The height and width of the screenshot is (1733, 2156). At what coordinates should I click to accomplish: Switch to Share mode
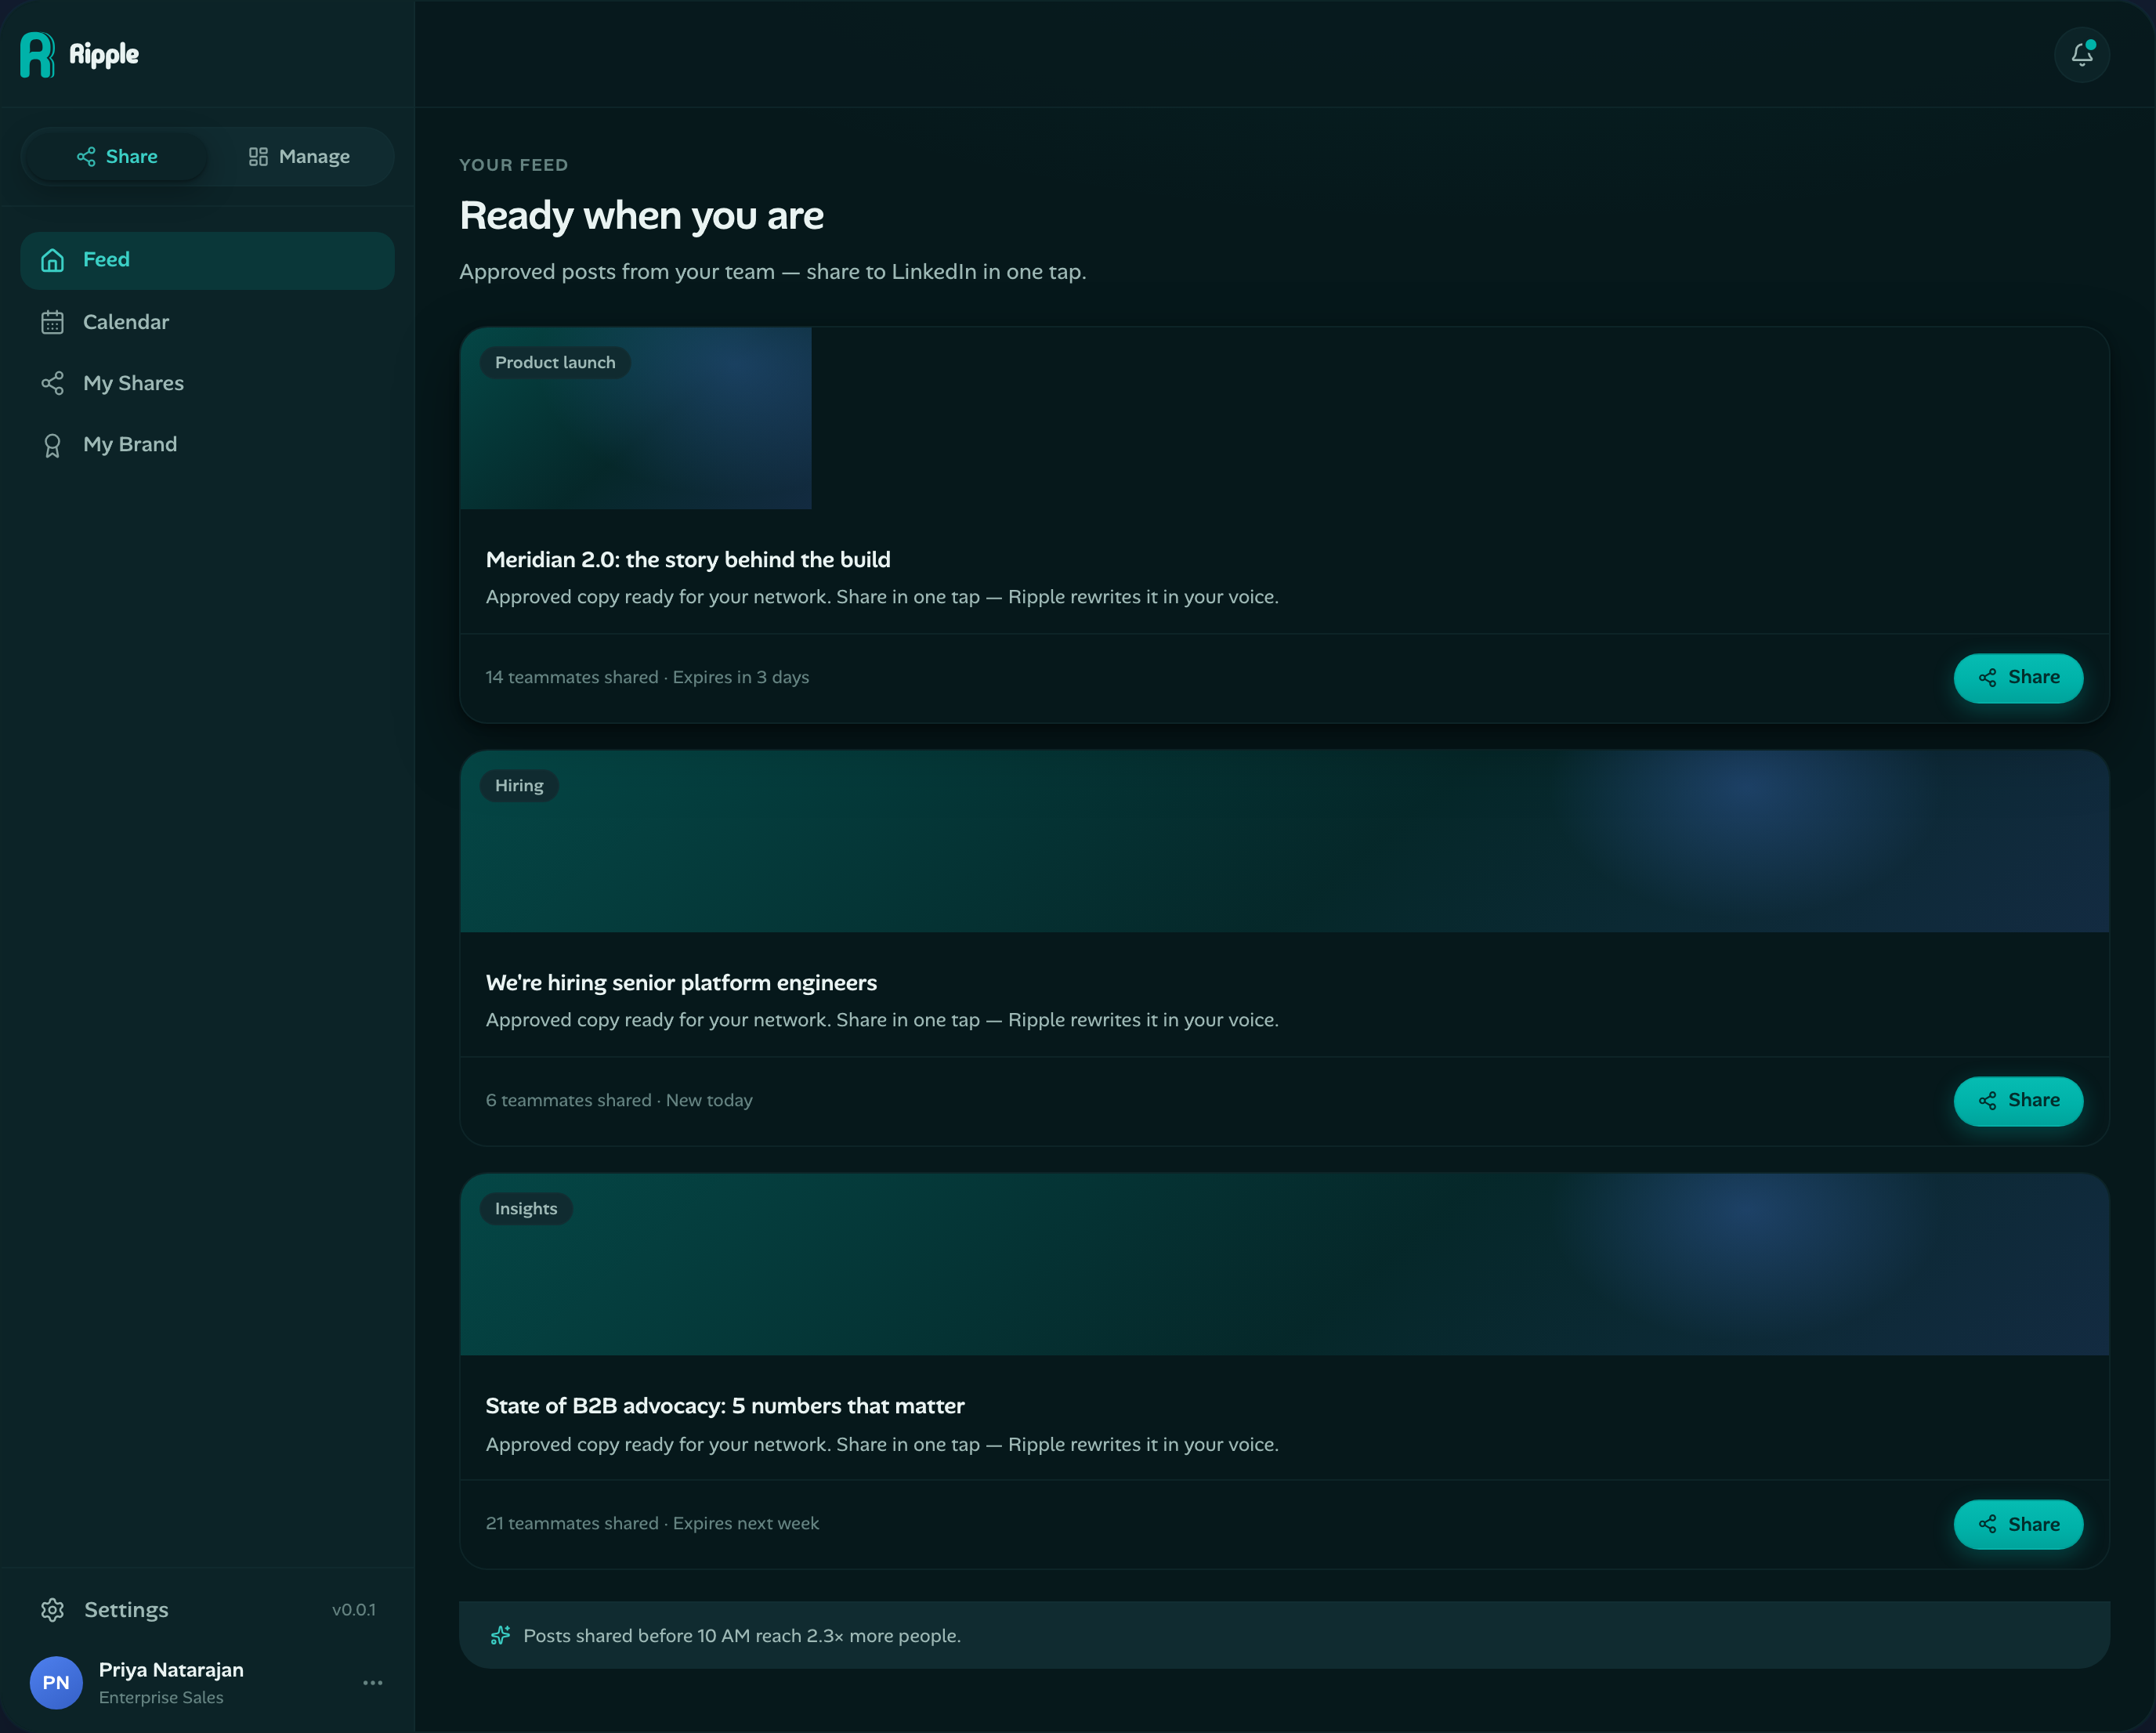point(117,157)
